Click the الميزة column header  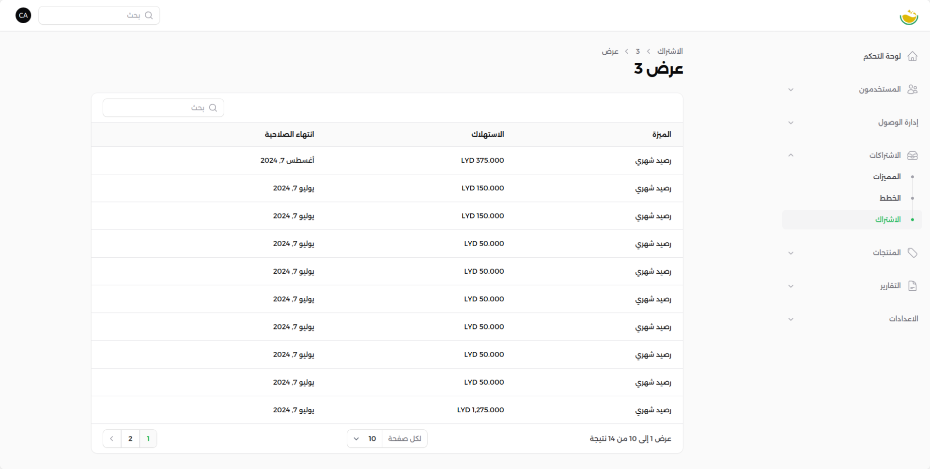tap(661, 135)
